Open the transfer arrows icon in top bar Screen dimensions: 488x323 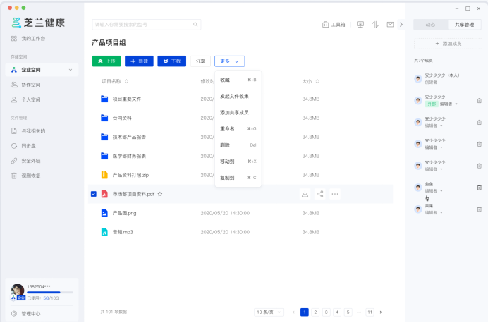tap(375, 25)
